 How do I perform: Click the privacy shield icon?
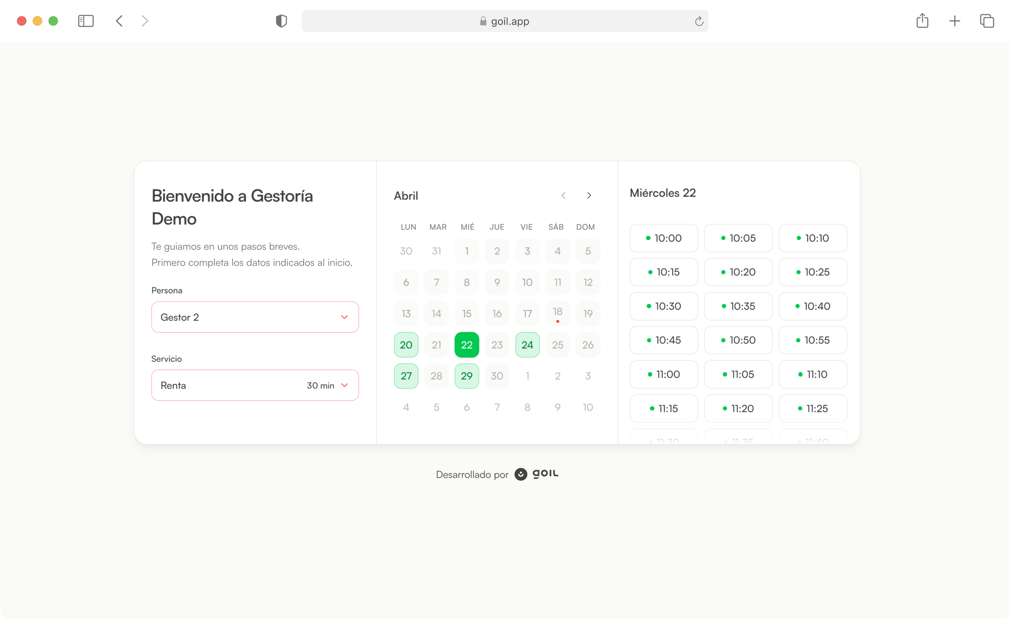coord(281,21)
